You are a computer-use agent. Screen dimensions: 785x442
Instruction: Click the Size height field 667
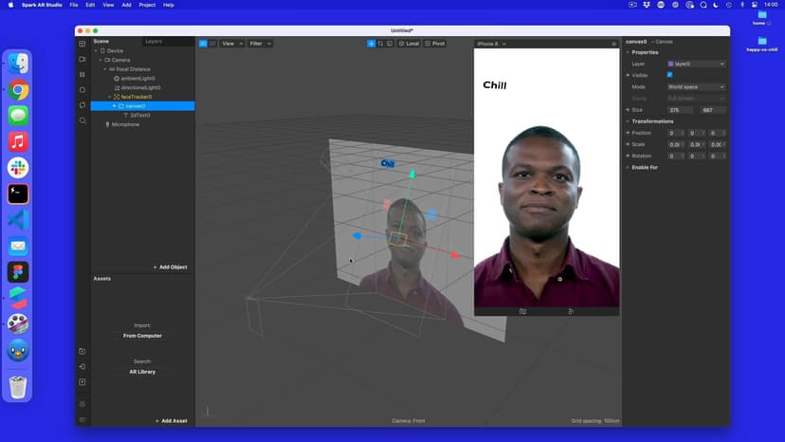coord(713,110)
